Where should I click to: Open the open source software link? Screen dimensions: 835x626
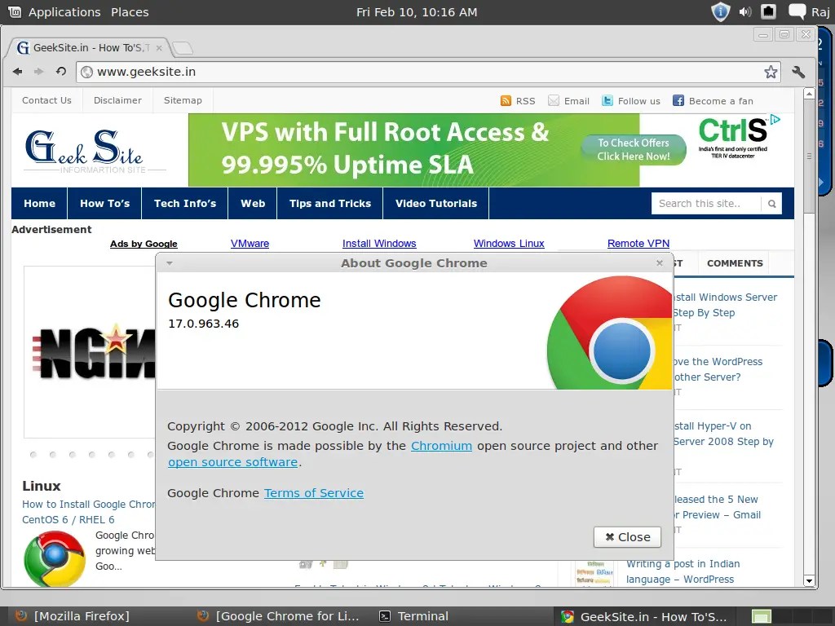pos(232,462)
